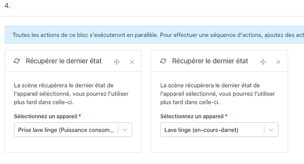The width and height of the screenshot is (304, 164).
Task: Expand dropdown arrow for Lave linge (en-cours-darret)
Action: pos(271,130)
